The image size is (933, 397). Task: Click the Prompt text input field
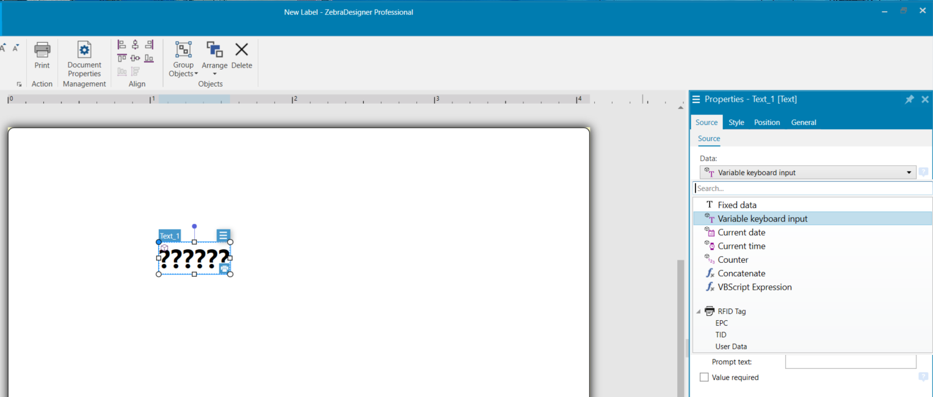[x=850, y=361]
